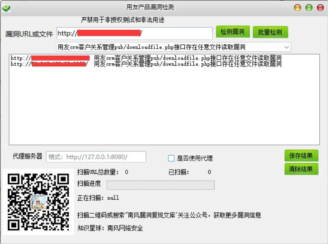The width and height of the screenshot is (328, 244).
Task: Click the 知识星球: 南风网络安全 text
Action: click(110, 228)
